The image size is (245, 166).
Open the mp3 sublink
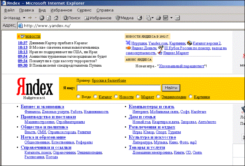point(193,142)
